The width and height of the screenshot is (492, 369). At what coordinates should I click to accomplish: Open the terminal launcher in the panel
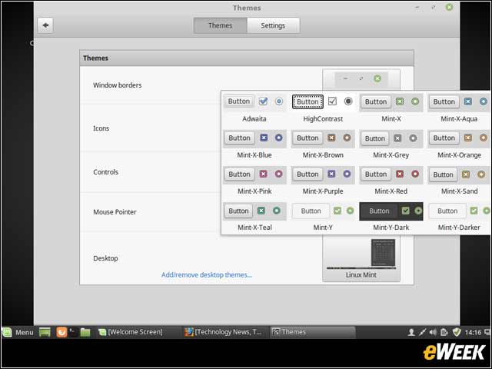point(73,332)
